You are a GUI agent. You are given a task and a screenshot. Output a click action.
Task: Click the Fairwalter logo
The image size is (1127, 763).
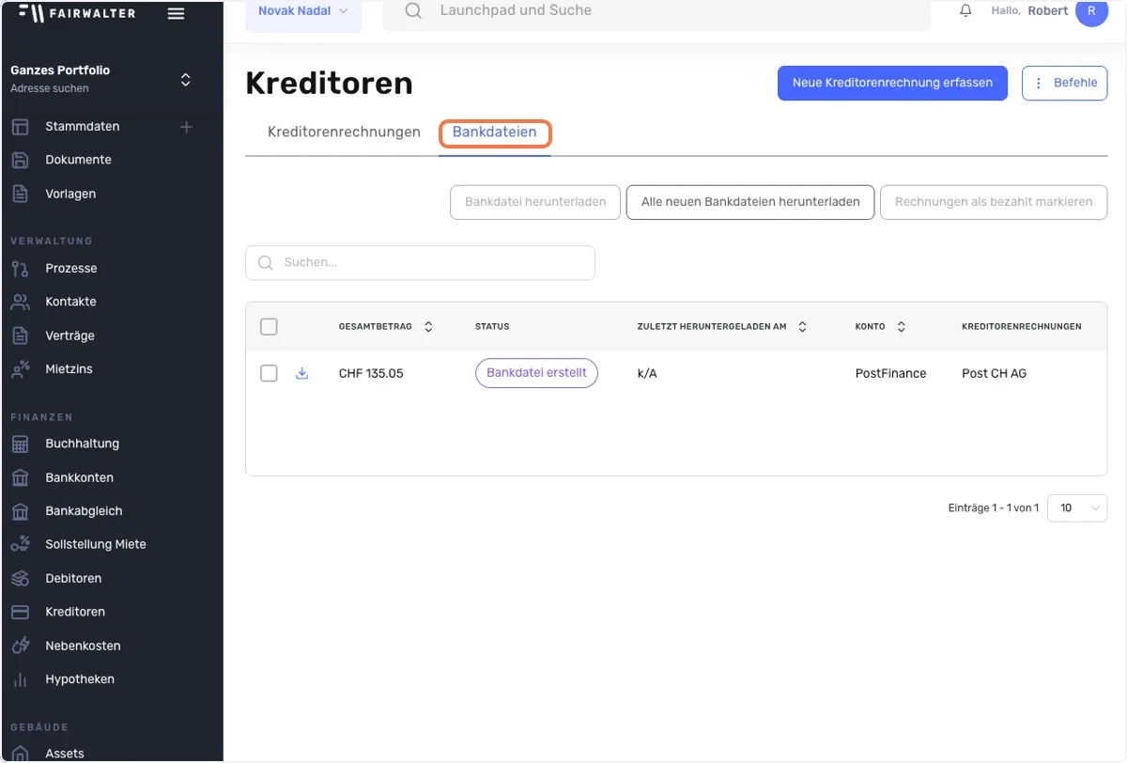(77, 13)
